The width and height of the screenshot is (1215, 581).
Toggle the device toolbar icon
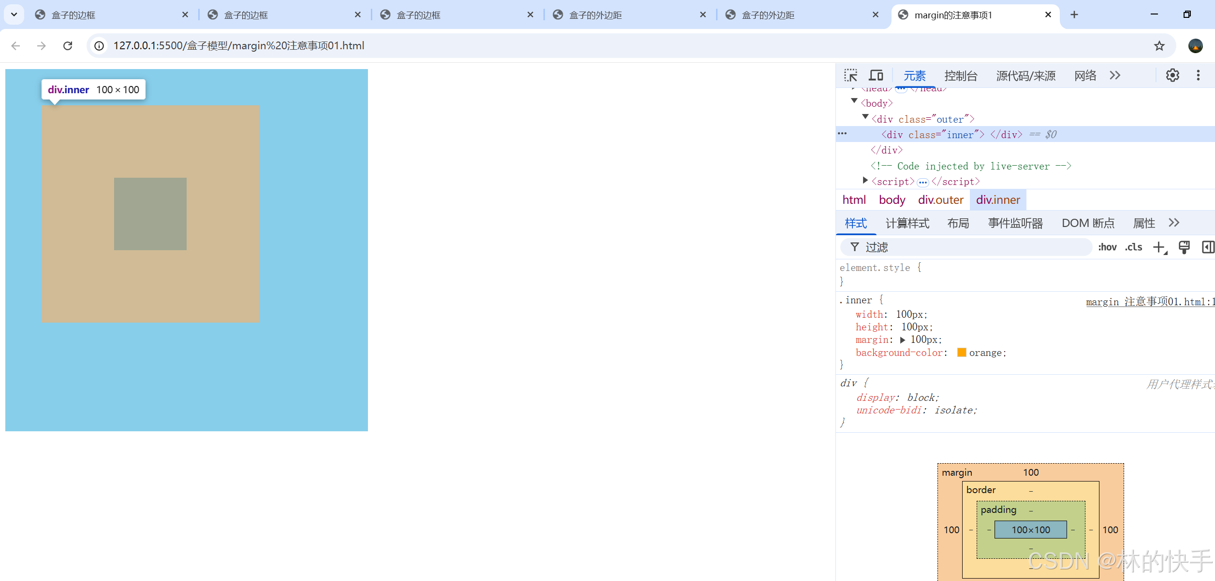pyautogui.click(x=876, y=75)
